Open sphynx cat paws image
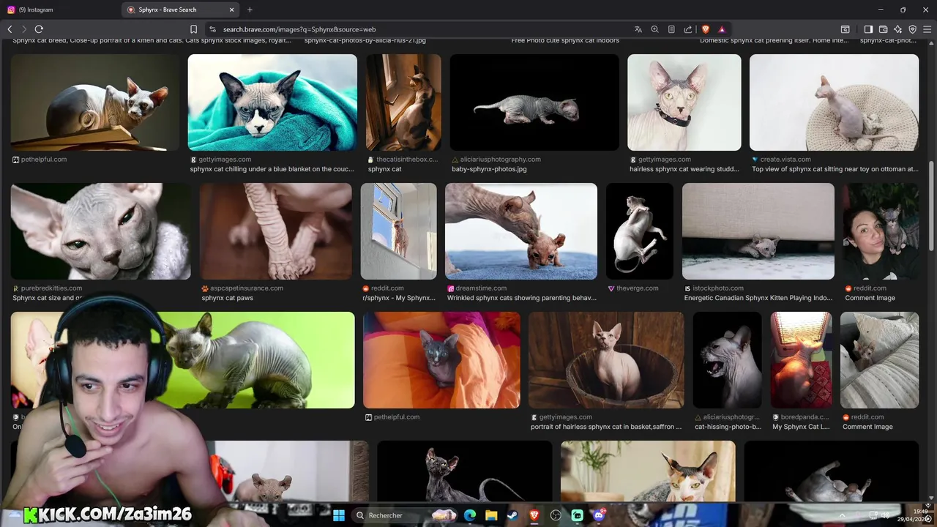 click(276, 231)
